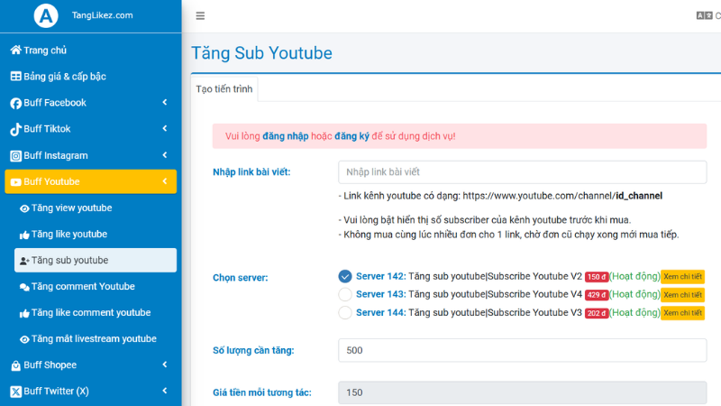This screenshot has width=721, height=406.
Task: Switch to the Tạo tiến trình tab
Action: pos(224,88)
